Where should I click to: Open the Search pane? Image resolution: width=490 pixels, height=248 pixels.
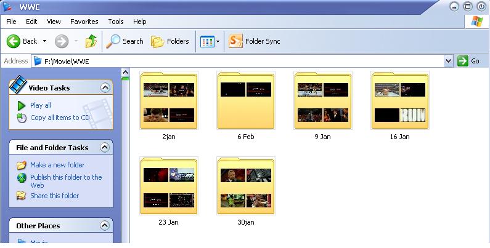125,41
